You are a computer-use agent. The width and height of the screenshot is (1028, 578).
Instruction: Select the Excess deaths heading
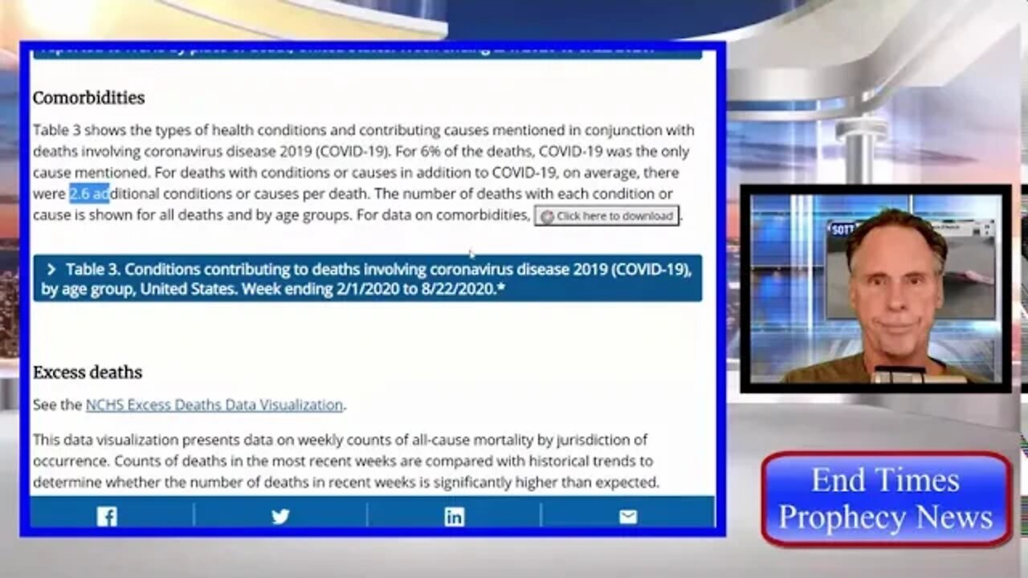coord(88,372)
